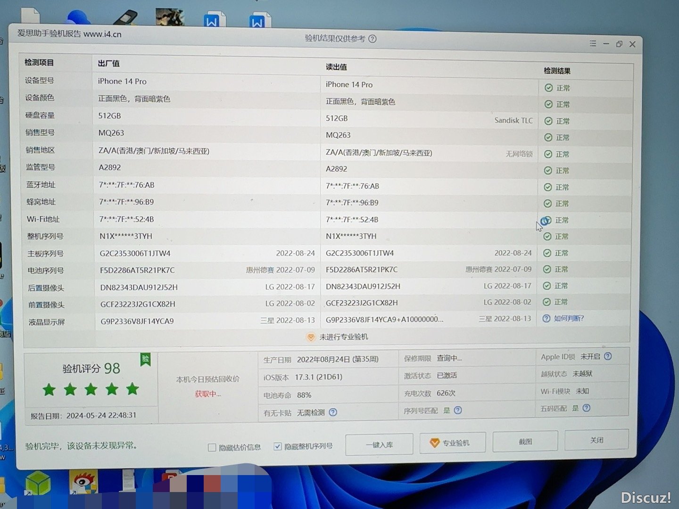Click the GCF23223J2G1CX82H read-out cell
The image size is (679, 509).
click(362, 303)
